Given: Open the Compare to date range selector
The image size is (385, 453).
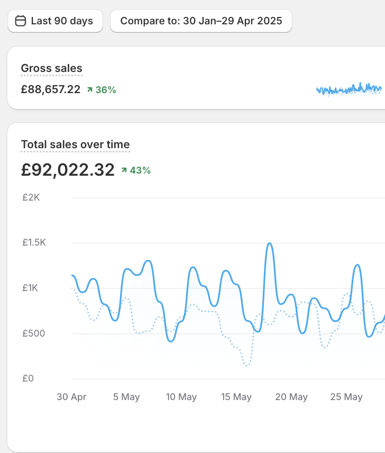Looking at the screenshot, I should 201,21.
